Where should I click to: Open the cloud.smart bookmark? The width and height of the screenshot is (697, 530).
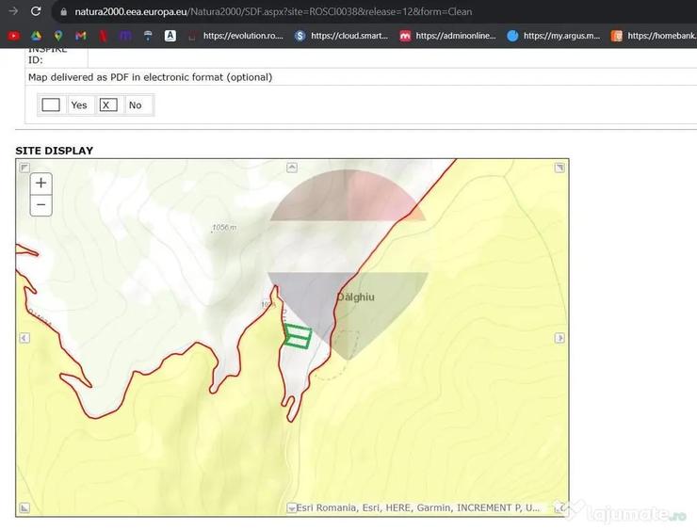[x=341, y=36]
